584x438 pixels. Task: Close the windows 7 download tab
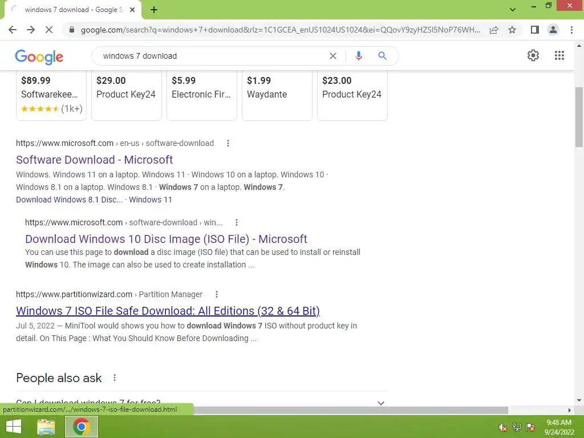tap(132, 10)
